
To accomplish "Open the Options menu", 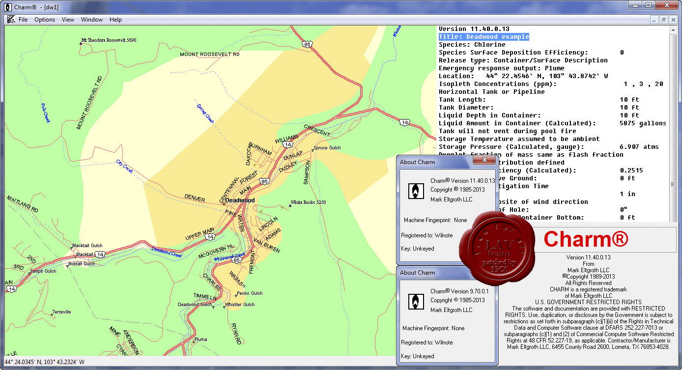I will pyautogui.click(x=45, y=20).
